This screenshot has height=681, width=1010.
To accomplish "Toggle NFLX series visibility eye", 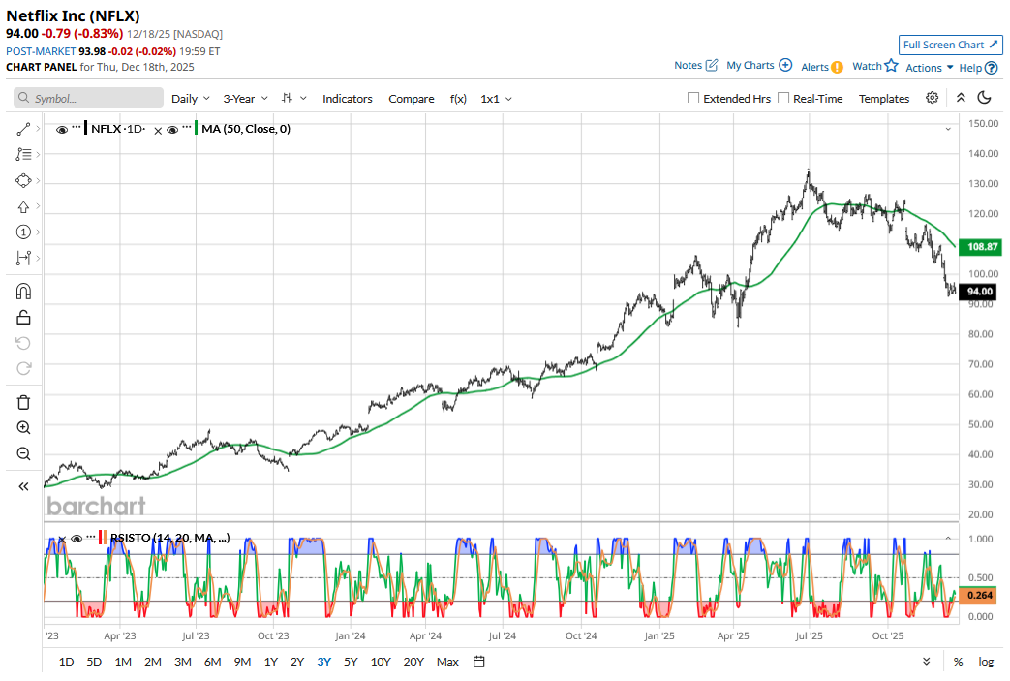I will click(62, 130).
